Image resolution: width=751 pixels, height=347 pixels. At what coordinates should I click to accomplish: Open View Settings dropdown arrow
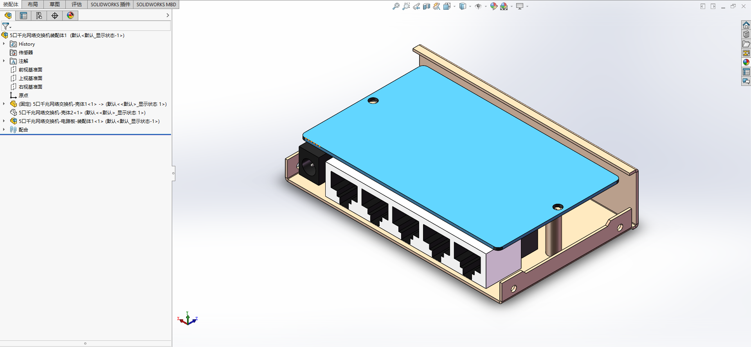pyautogui.click(x=527, y=6)
